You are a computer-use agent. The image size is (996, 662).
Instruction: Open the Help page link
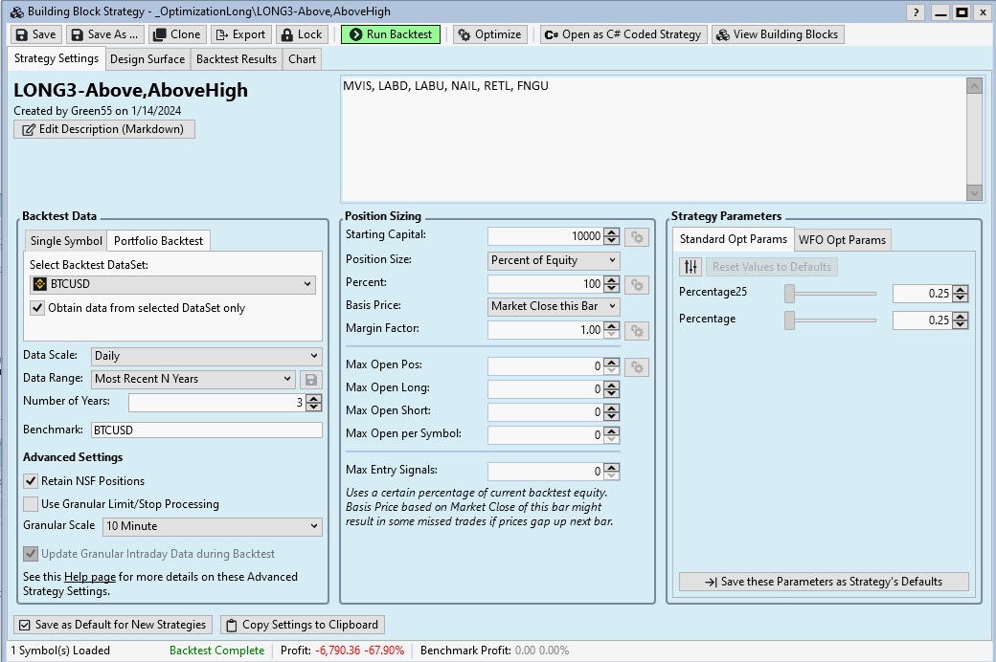(90, 577)
